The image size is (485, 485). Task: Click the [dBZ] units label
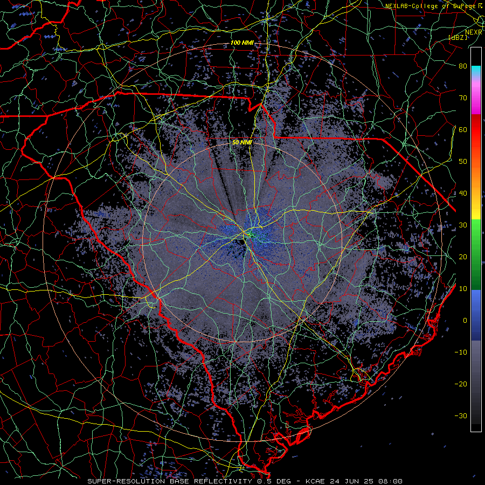coord(458,37)
